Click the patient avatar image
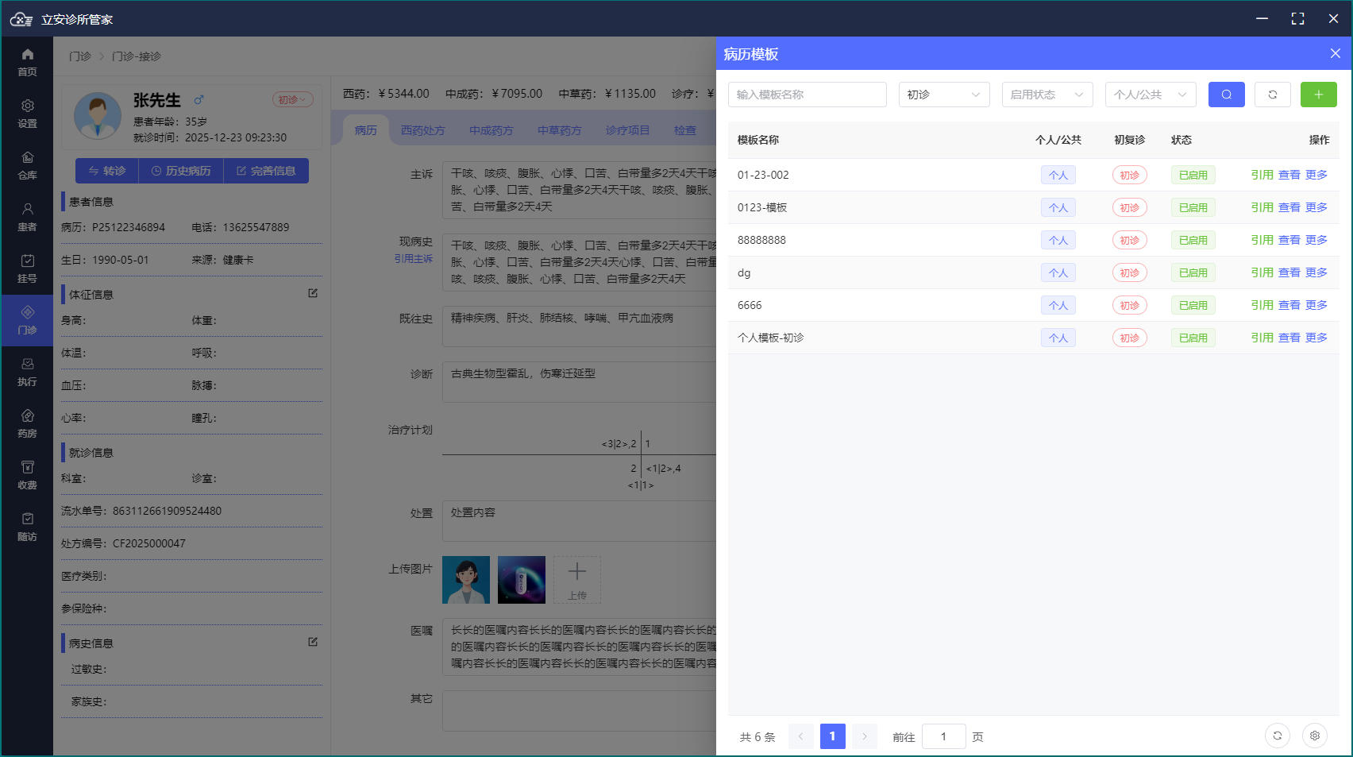1353x757 pixels. 98,116
